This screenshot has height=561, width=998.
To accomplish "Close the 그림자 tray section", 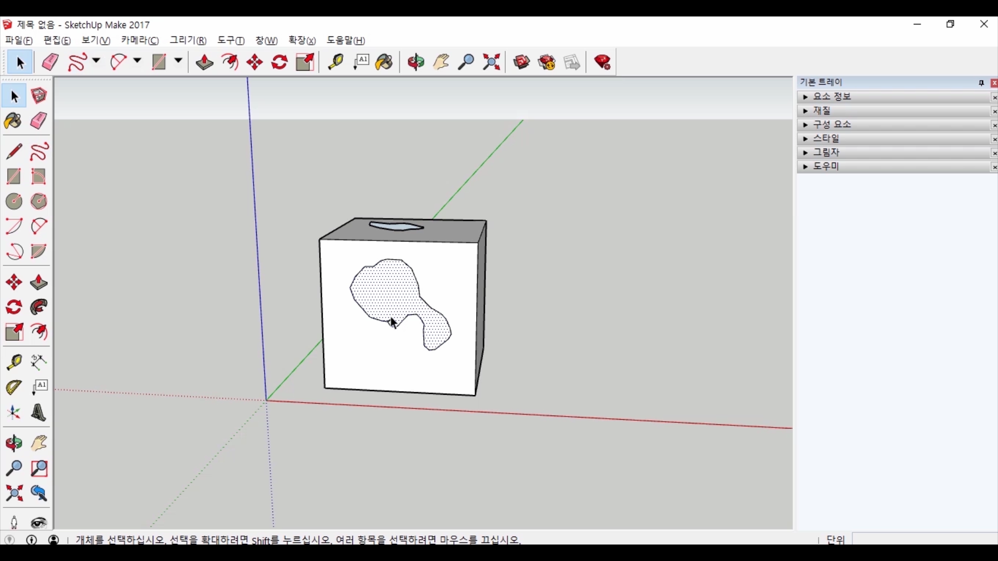I will click(x=994, y=153).
